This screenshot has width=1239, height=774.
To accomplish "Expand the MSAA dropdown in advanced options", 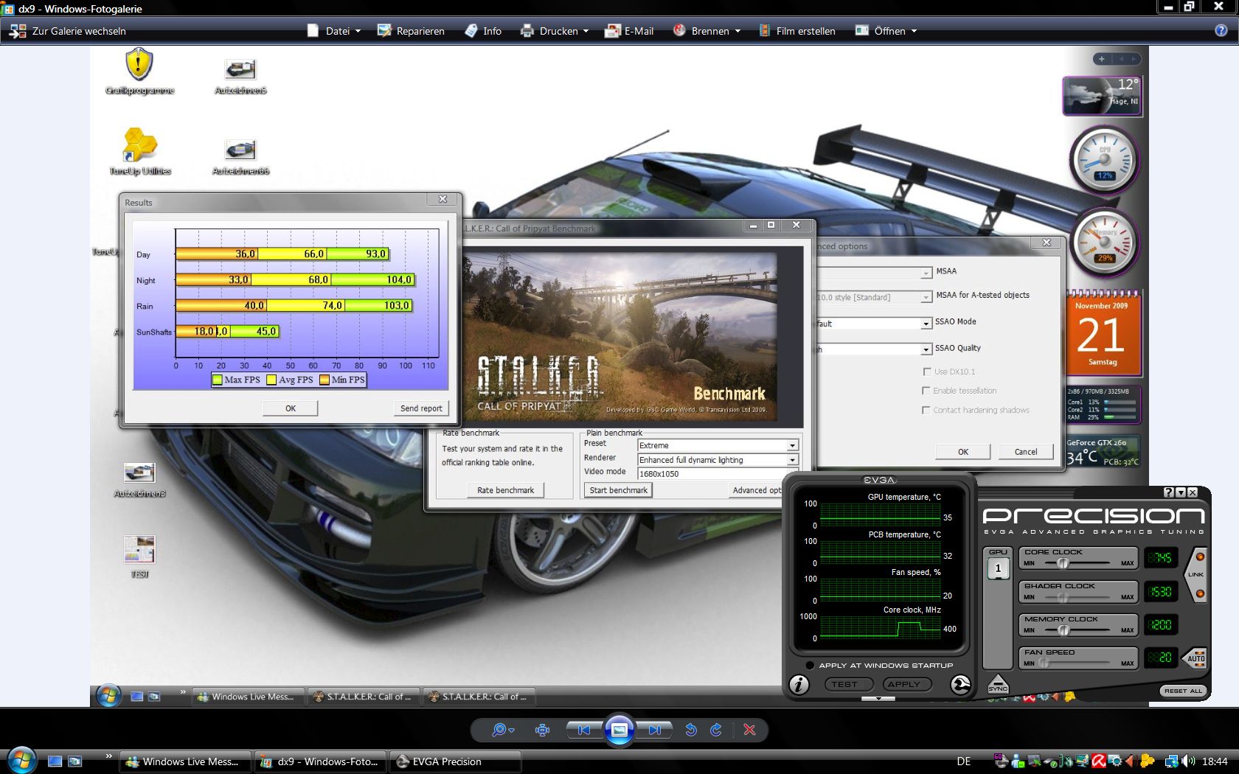I will tap(926, 273).
